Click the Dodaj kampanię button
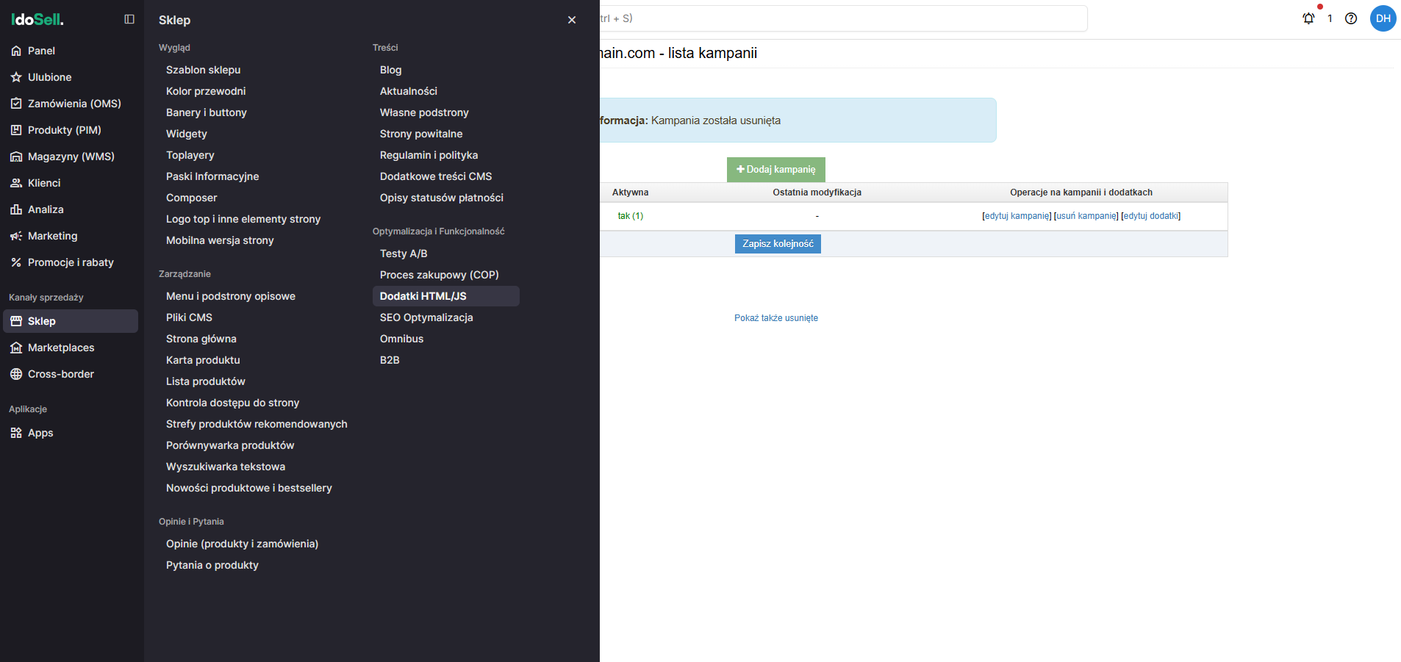 point(775,169)
